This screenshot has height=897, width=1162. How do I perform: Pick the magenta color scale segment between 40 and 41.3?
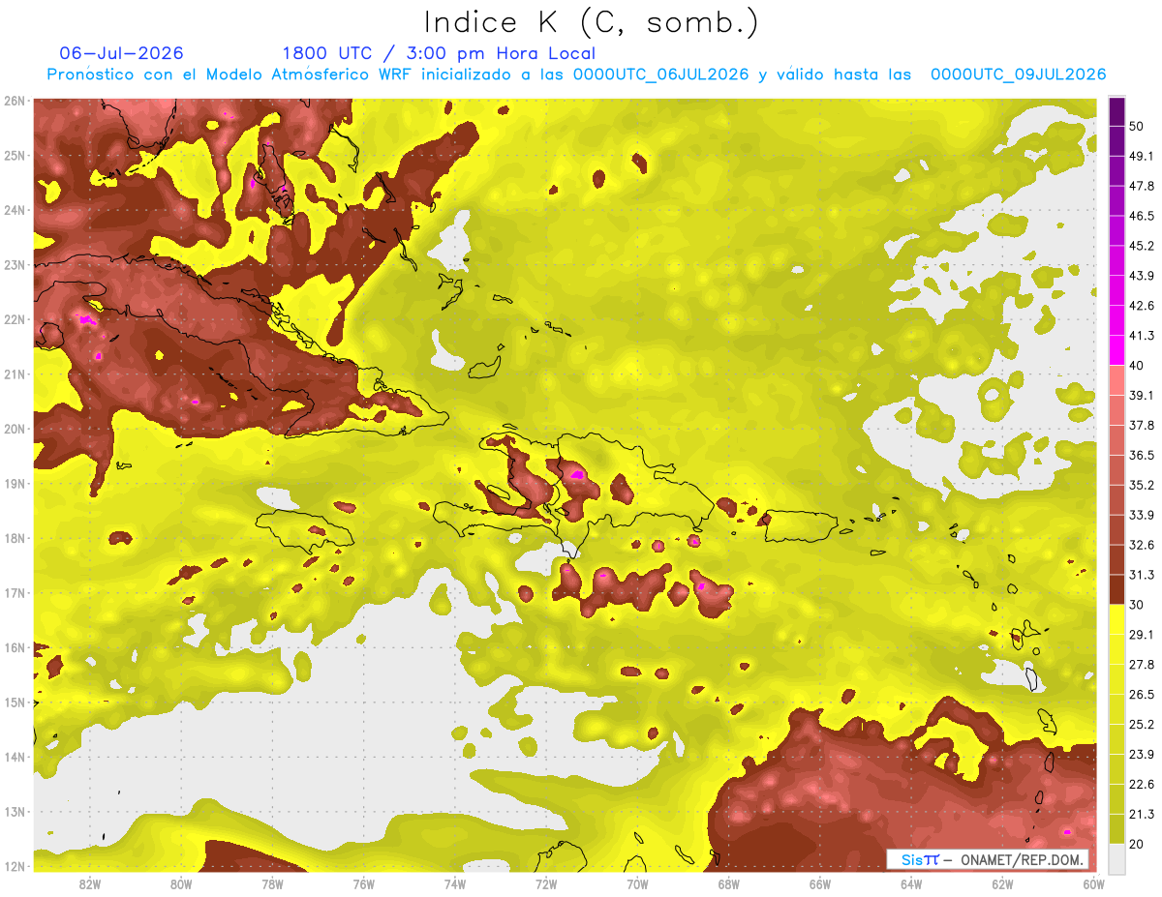1117,350
